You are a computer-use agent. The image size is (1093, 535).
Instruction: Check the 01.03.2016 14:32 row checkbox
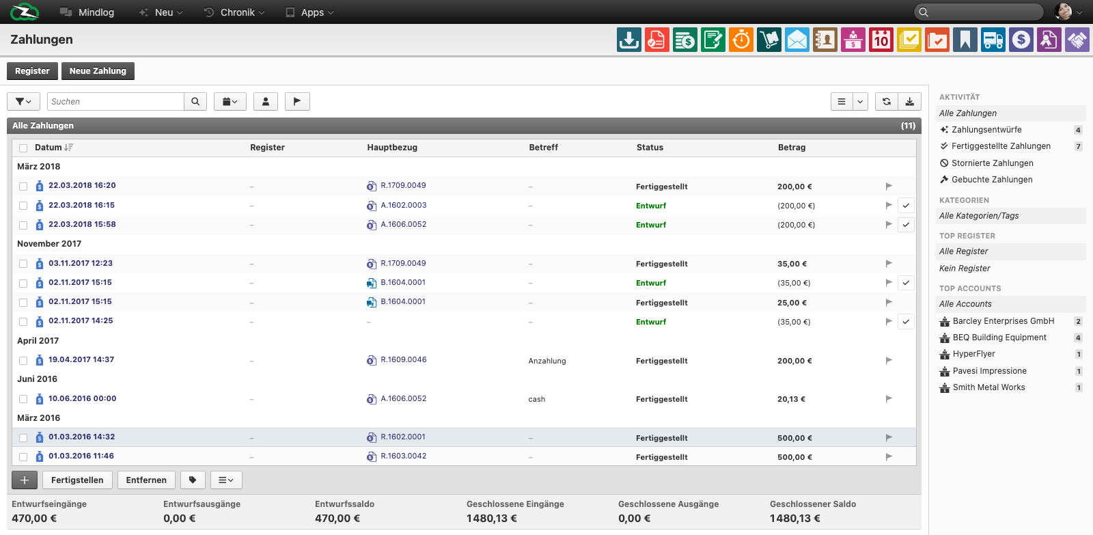tap(23, 438)
